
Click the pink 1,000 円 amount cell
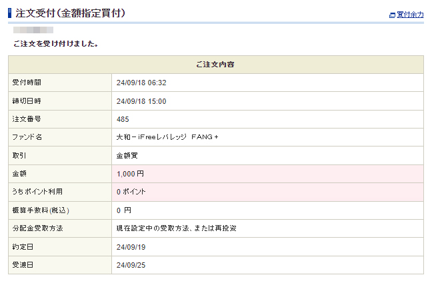tap(130, 174)
